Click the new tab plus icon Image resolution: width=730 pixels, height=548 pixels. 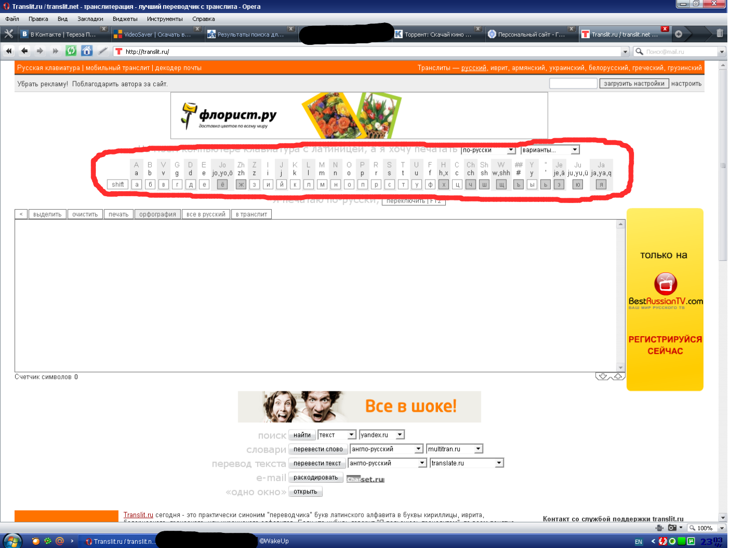pyautogui.click(x=678, y=34)
